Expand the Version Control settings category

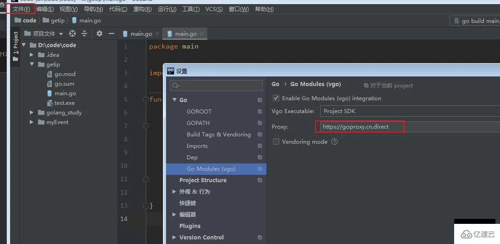coord(174,237)
